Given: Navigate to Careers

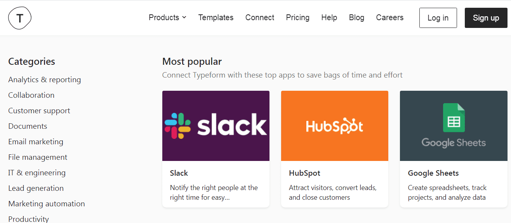Looking at the screenshot, I should [x=390, y=17].
